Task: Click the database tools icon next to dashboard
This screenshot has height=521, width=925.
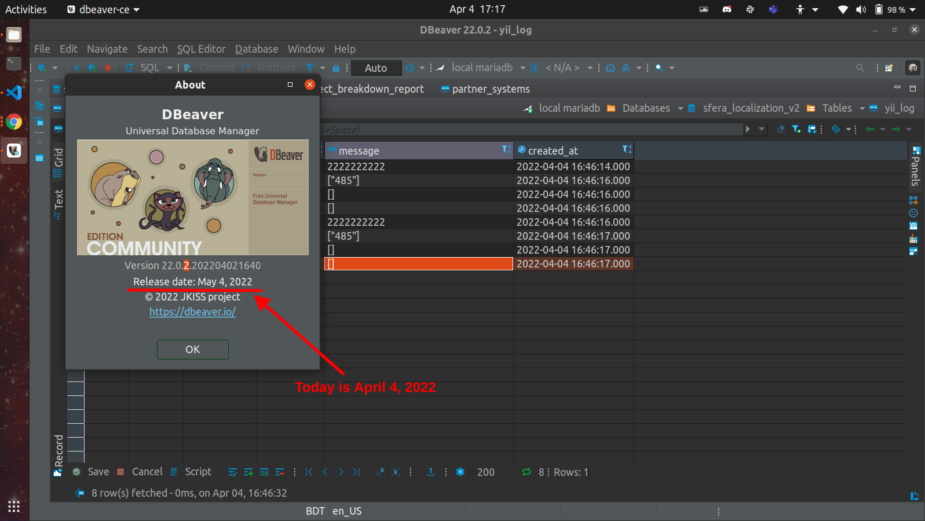Action: pyautogui.click(x=626, y=68)
